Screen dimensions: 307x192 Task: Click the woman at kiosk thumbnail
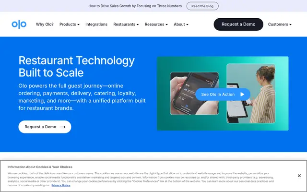(x=250, y=94)
